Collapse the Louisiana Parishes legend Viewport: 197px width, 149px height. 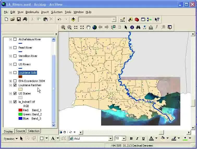[10, 85]
